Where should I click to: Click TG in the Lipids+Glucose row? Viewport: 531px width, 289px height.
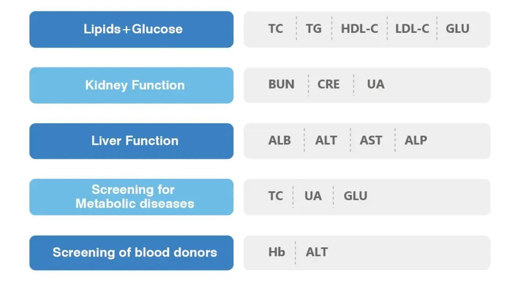pyautogui.click(x=314, y=29)
